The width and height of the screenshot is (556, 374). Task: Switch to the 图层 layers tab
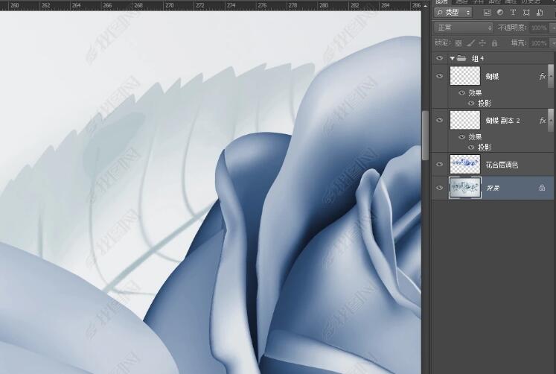441,2
